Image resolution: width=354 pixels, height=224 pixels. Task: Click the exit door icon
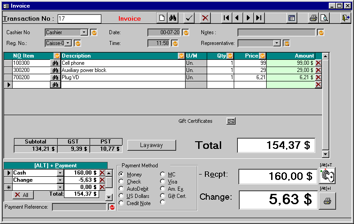click(345, 18)
